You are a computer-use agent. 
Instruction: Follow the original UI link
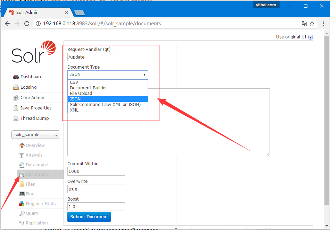click(x=296, y=37)
